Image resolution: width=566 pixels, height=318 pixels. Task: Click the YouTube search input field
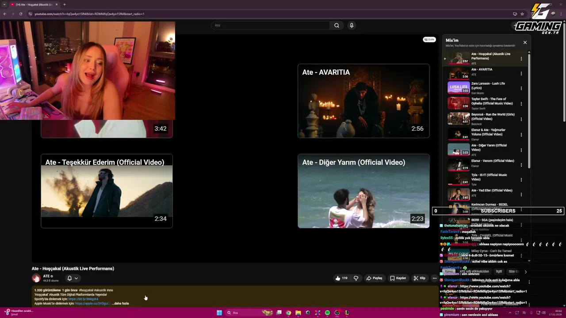[x=271, y=25]
